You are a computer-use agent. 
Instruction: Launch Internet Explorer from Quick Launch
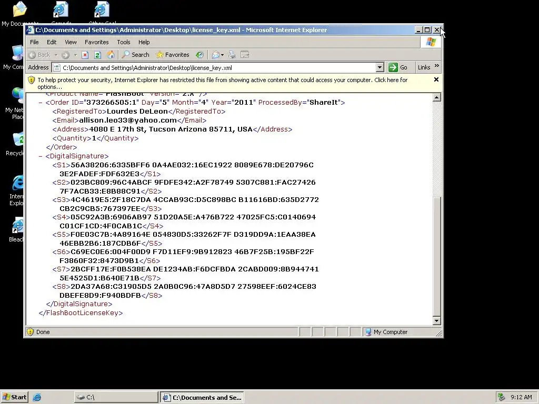pyautogui.click(x=37, y=398)
